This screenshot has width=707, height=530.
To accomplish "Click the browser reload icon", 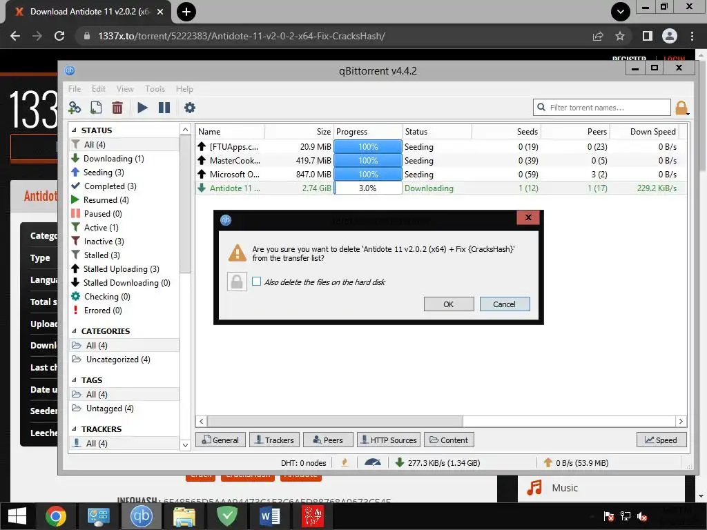I will coord(59,36).
